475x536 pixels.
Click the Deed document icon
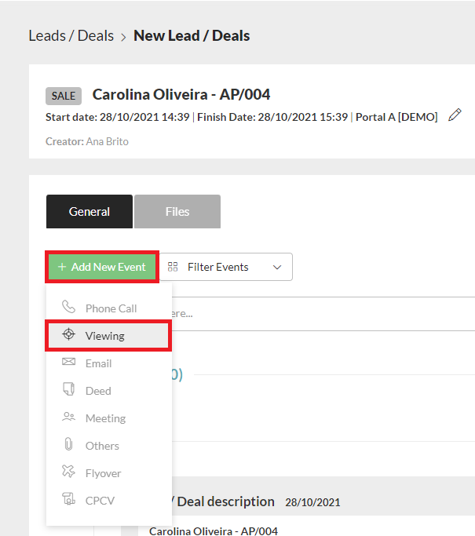pyautogui.click(x=68, y=388)
